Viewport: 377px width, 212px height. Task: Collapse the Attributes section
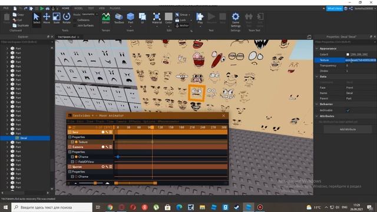pyautogui.click(x=317, y=116)
